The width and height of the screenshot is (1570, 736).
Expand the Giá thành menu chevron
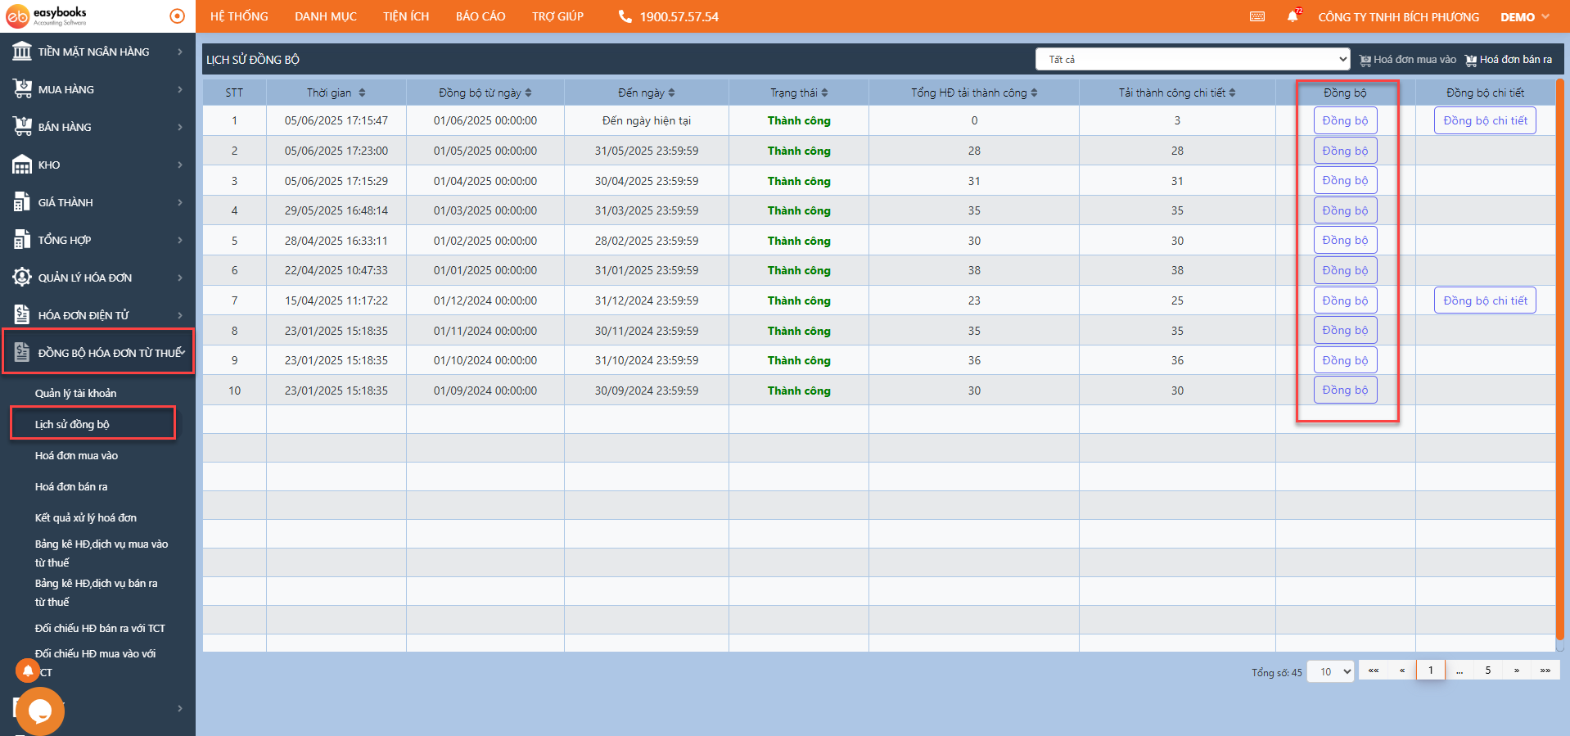(180, 202)
